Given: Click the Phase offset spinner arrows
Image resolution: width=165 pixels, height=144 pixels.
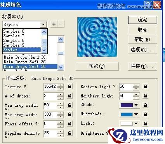Looking at the screenshot, I should pos(60,124).
